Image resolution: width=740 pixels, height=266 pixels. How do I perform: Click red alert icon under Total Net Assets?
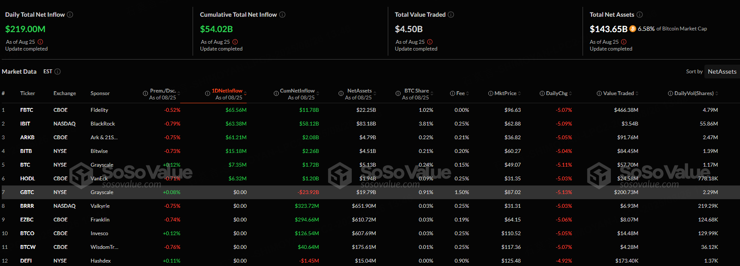[x=624, y=42]
